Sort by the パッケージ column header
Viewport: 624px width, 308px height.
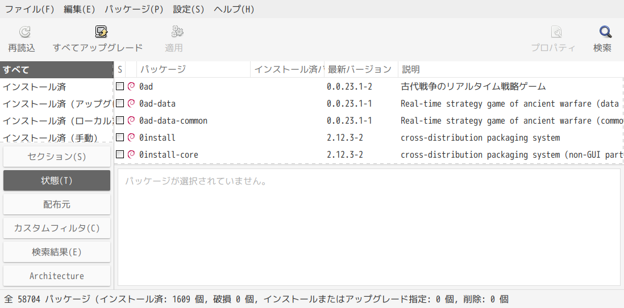click(193, 70)
